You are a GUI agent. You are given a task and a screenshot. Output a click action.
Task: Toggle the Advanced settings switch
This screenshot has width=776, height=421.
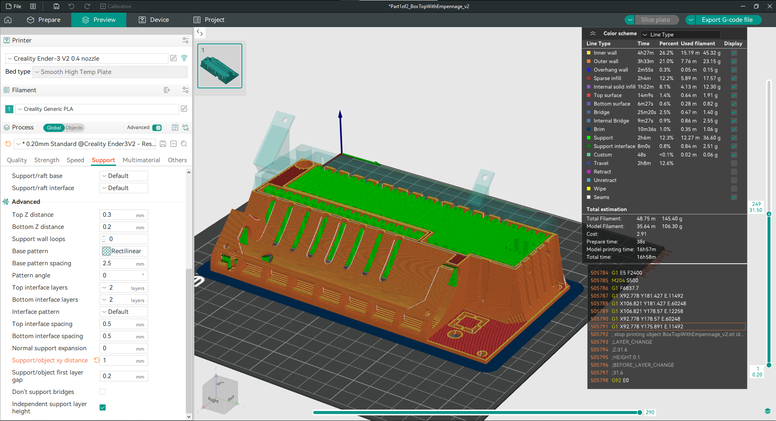[157, 128]
